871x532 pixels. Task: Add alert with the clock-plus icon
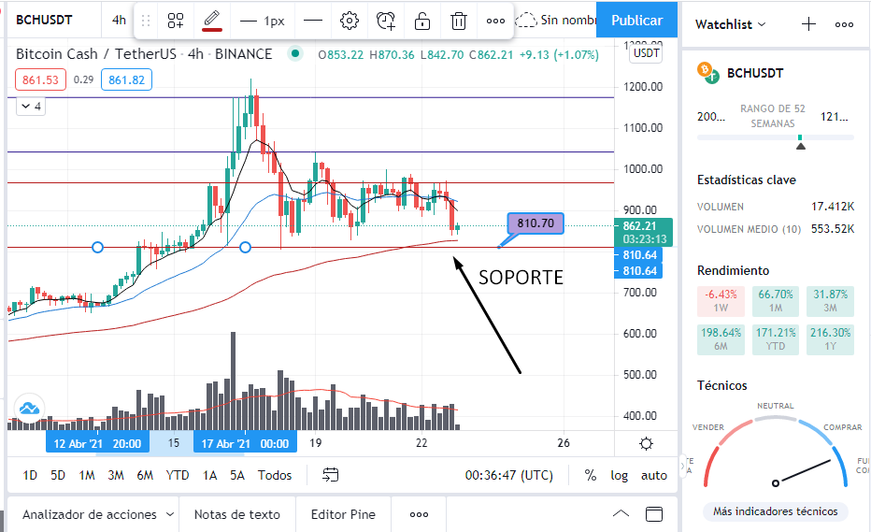click(386, 21)
